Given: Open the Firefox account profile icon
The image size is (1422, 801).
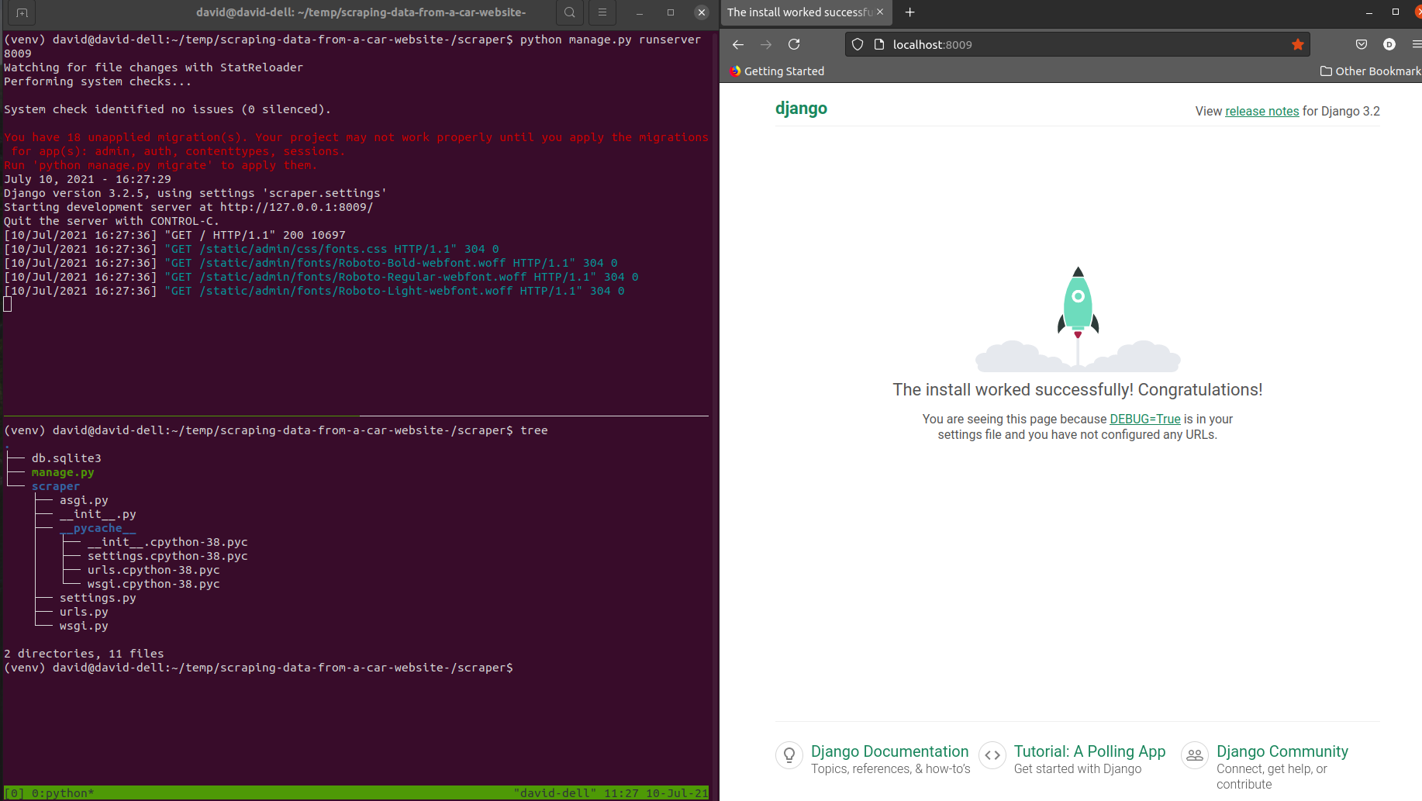Looking at the screenshot, I should pyautogui.click(x=1389, y=44).
